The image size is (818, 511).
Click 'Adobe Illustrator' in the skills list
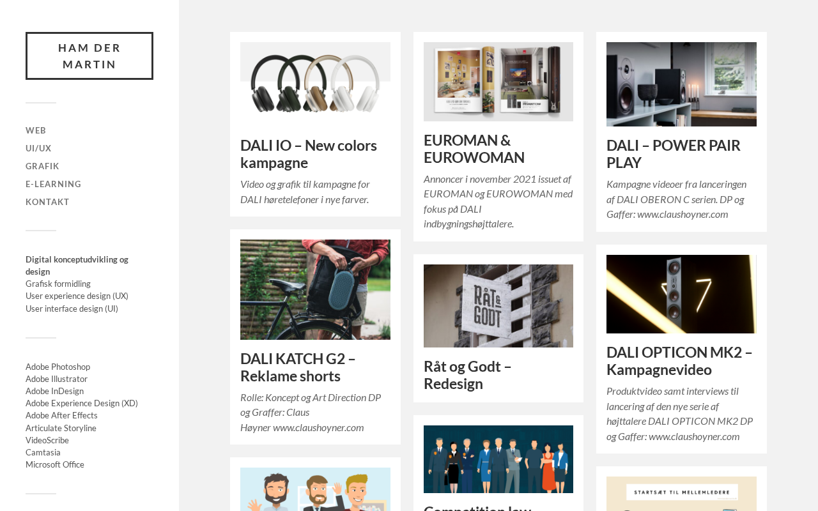coord(56,379)
